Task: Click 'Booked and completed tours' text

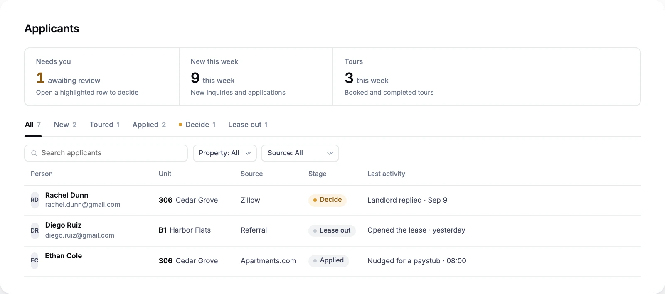Action: (x=389, y=93)
